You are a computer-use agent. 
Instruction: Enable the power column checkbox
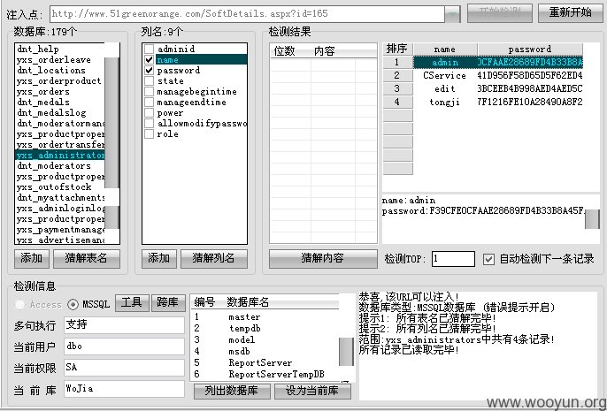tap(149, 113)
